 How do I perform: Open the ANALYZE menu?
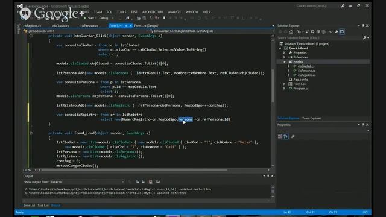pyautogui.click(x=174, y=12)
